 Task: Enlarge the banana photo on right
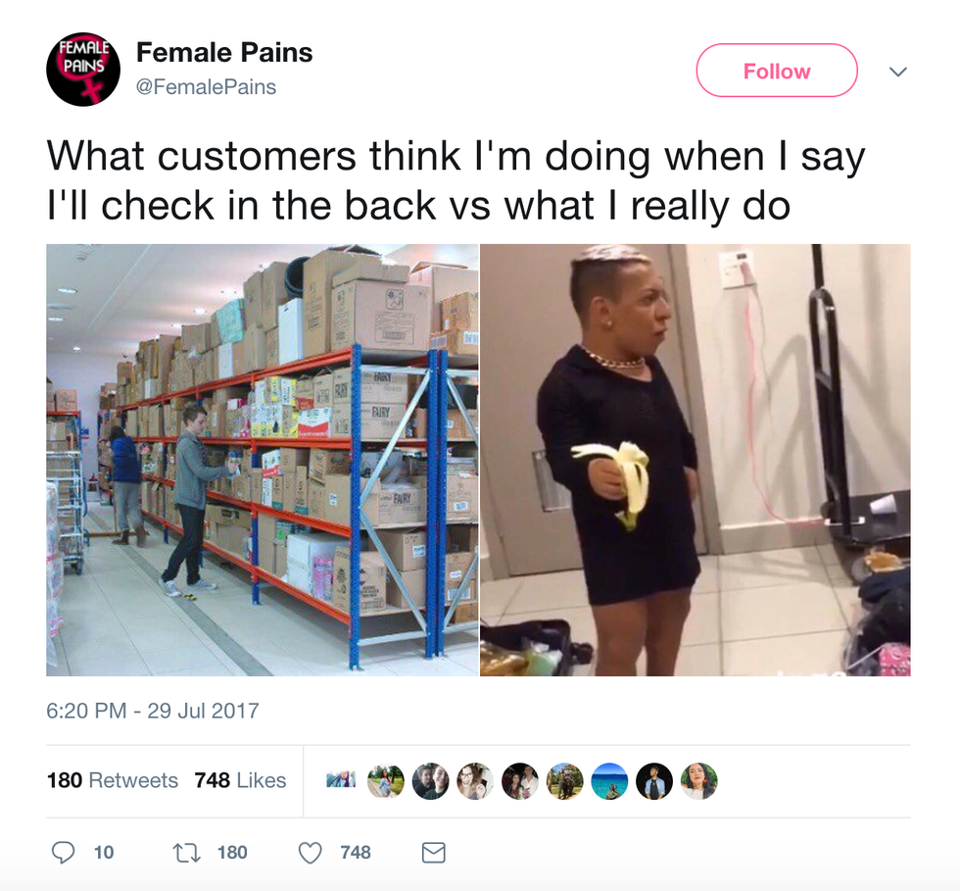(x=695, y=460)
